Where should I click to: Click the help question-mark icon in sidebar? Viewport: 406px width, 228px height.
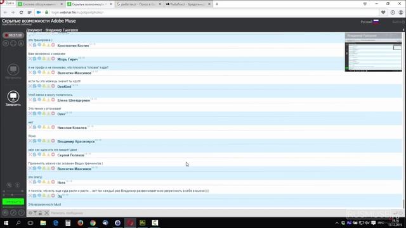pos(22,213)
